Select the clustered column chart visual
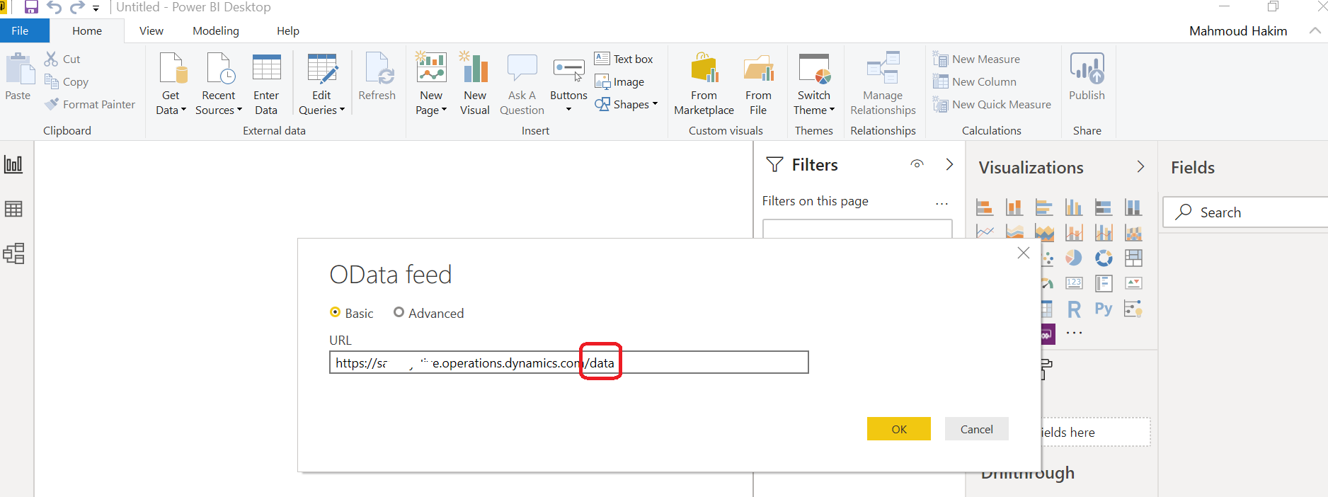 pyautogui.click(x=1074, y=207)
